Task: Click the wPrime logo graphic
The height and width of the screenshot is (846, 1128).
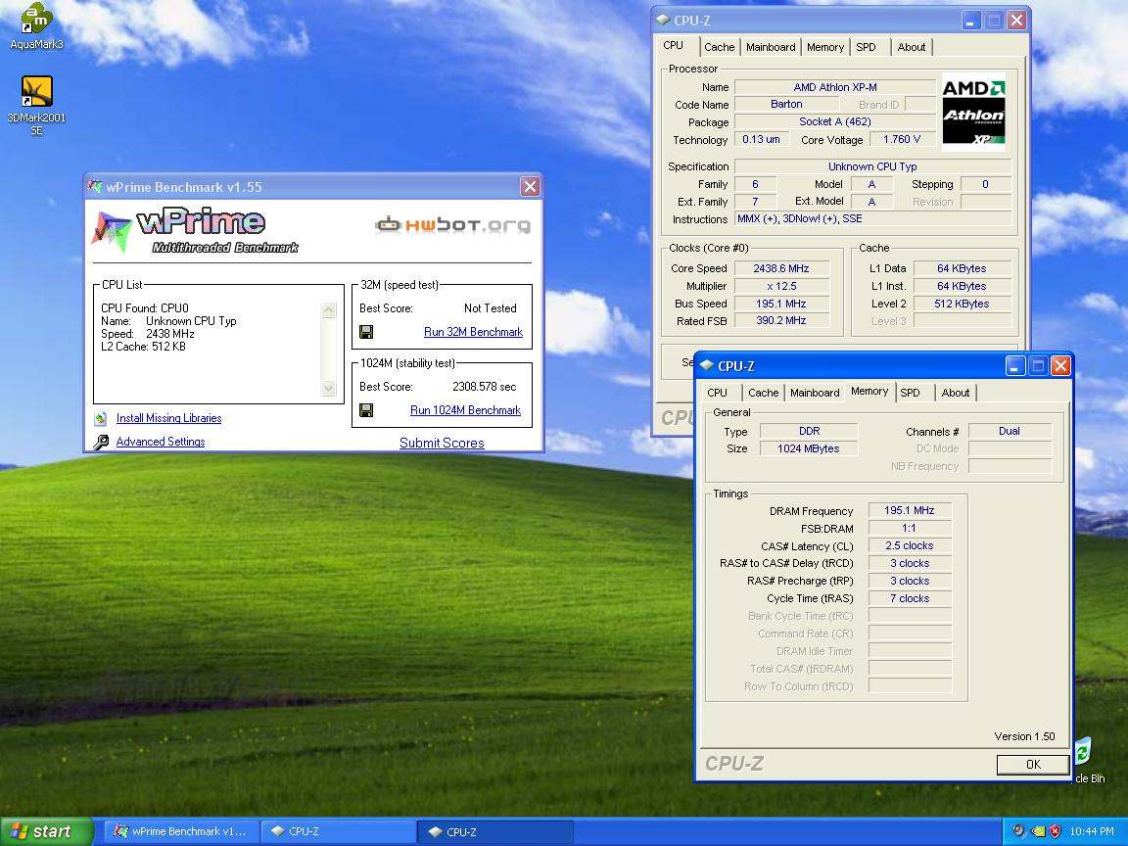Action: click(x=194, y=231)
